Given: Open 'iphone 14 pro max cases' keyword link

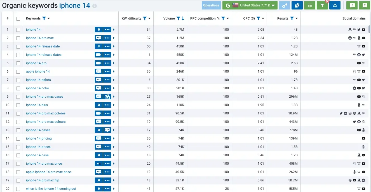Looking at the screenshot, I should click(x=44, y=97).
